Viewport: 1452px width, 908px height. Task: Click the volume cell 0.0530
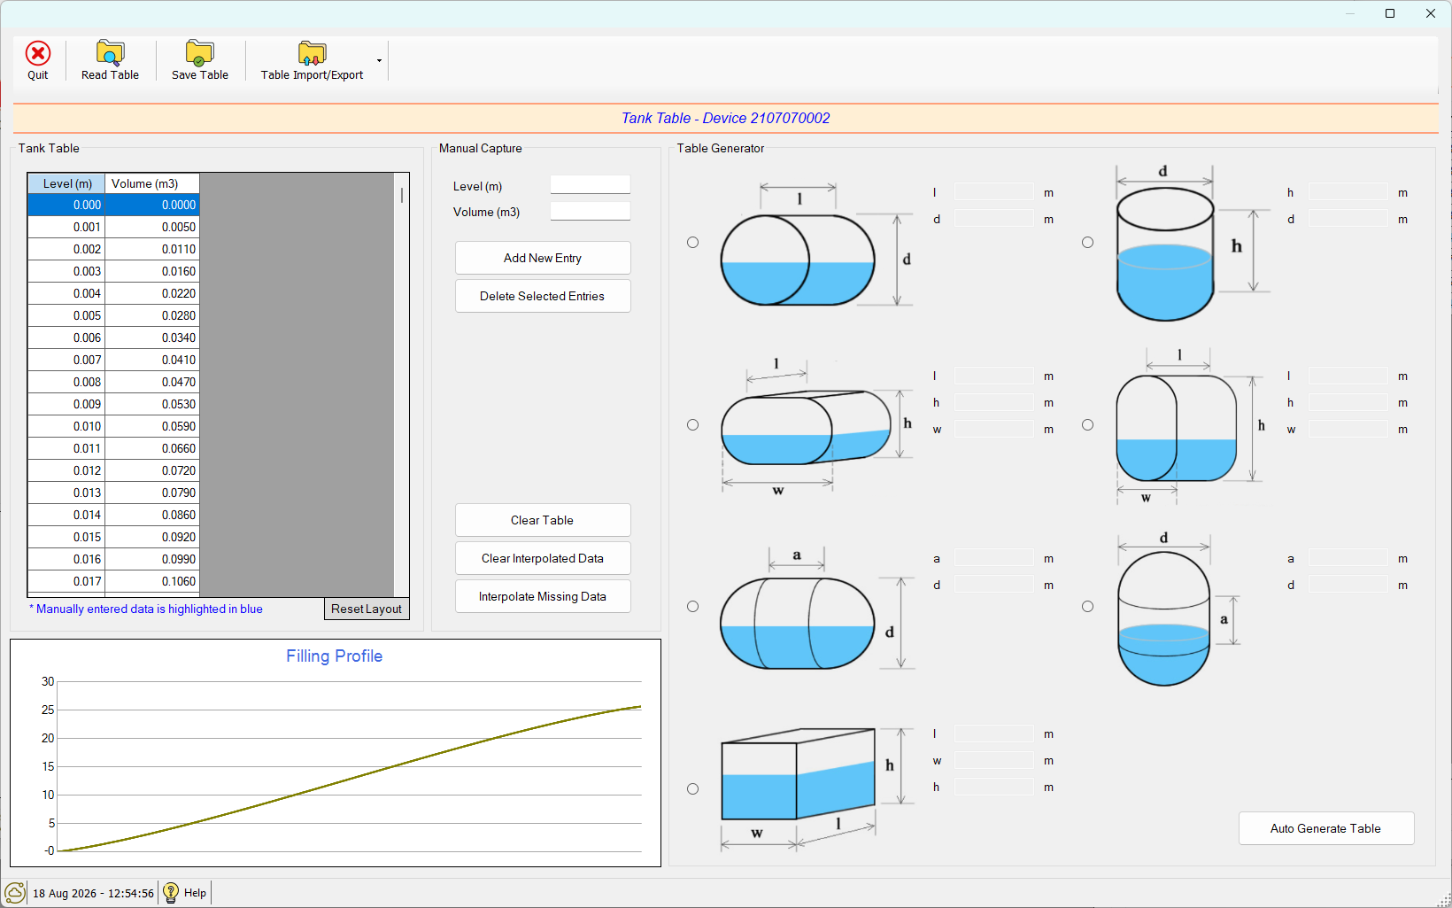tap(152, 404)
